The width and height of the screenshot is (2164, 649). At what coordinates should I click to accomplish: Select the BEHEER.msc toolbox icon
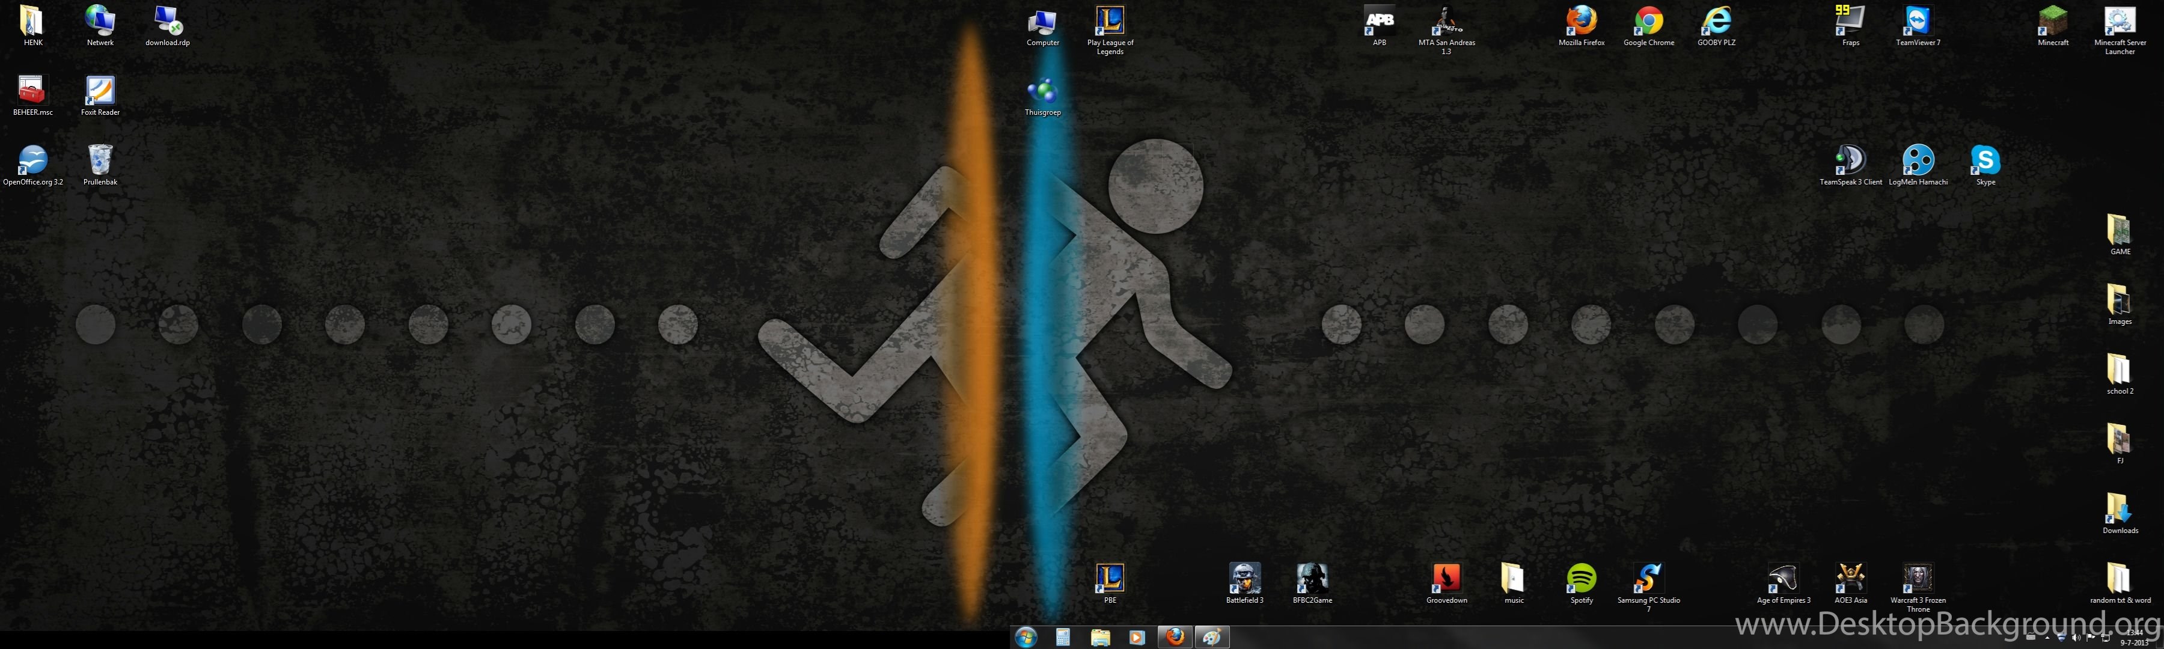click(33, 95)
